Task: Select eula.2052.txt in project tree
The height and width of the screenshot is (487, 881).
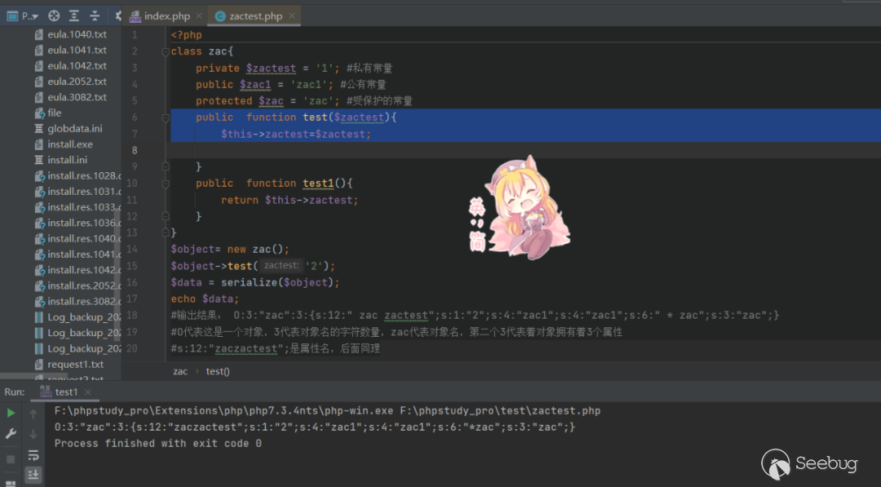Action: 77,82
